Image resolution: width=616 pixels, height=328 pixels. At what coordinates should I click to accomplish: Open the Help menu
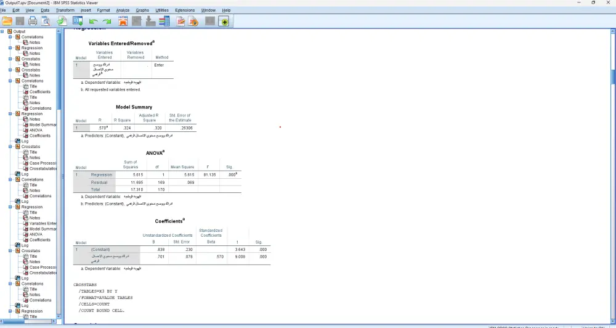pyautogui.click(x=226, y=10)
